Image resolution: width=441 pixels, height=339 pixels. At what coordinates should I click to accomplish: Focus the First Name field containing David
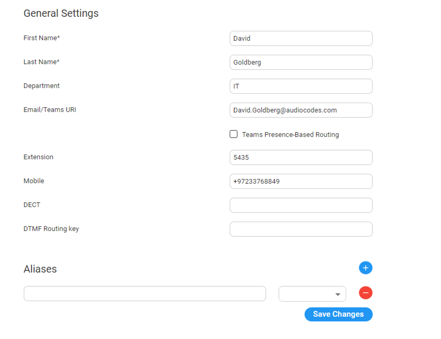pyautogui.click(x=301, y=38)
